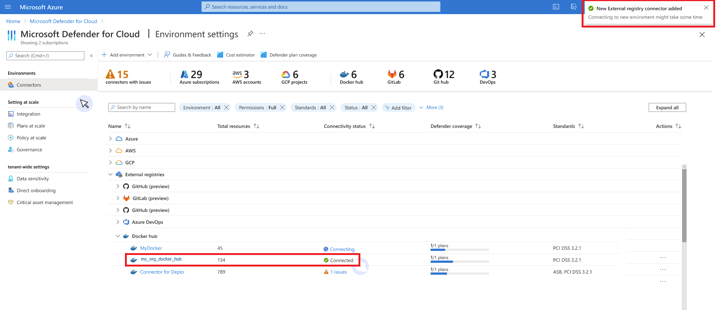The width and height of the screenshot is (717, 310).
Task: Click the Expand all button
Action: [667, 107]
